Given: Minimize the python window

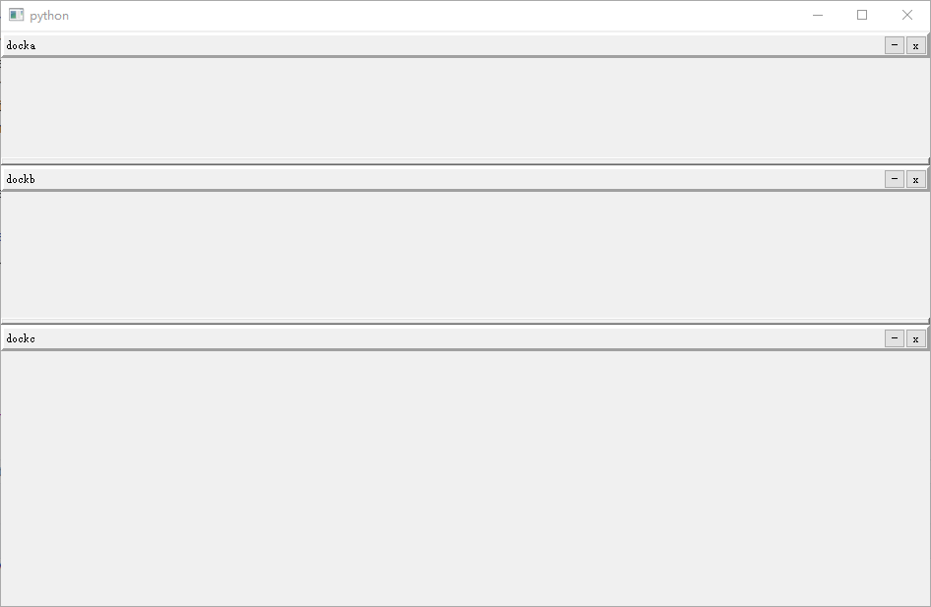Looking at the screenshot, I should tap(818, 15).
